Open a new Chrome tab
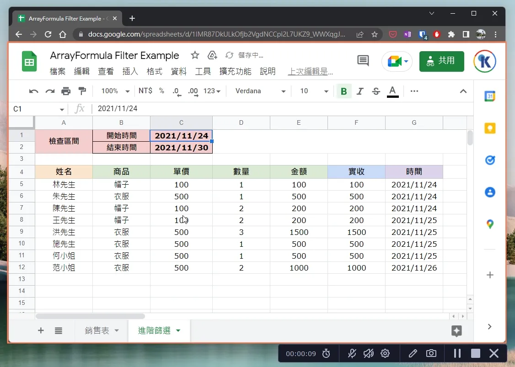The width and height of the screenshot is (515, 367). pos(132,18)
